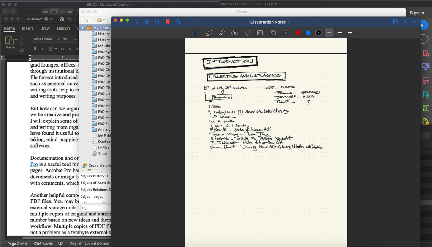Viewport: 432px width, 247px height.
Task: Toggle bold formatting in Word
Action: point(35,49)
